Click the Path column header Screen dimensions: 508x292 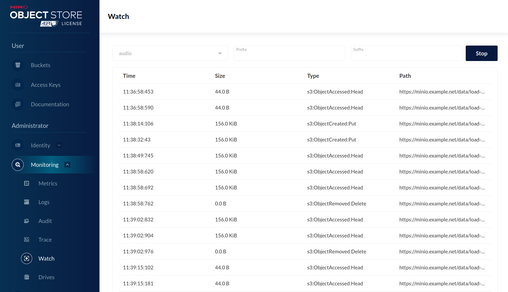[405, 76]
